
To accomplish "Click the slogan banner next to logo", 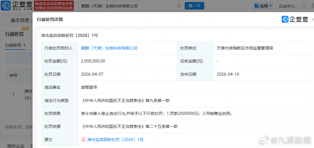I will click(54, 5).
